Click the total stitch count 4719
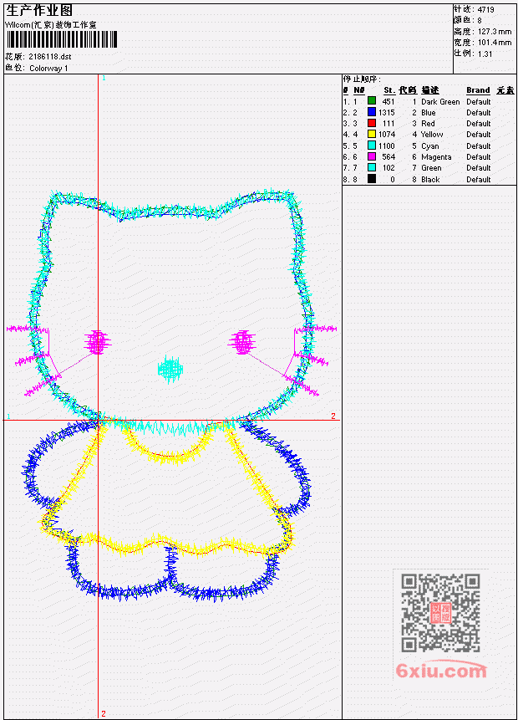The width and height of the screenshot is (518, 720). coord(486,10)
